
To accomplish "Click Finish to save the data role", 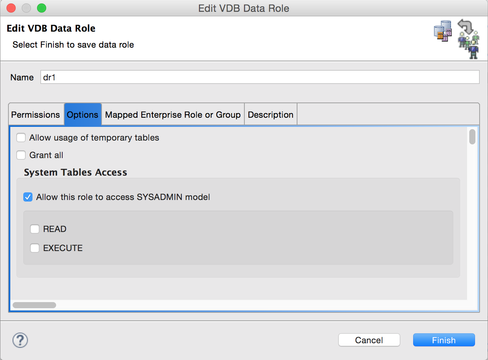I will 444,340.
